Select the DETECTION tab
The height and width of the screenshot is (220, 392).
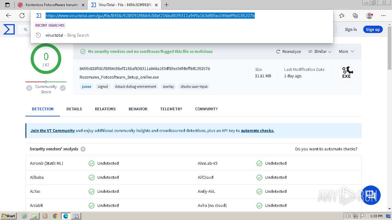pyautogui.click(x=43, y=109)
